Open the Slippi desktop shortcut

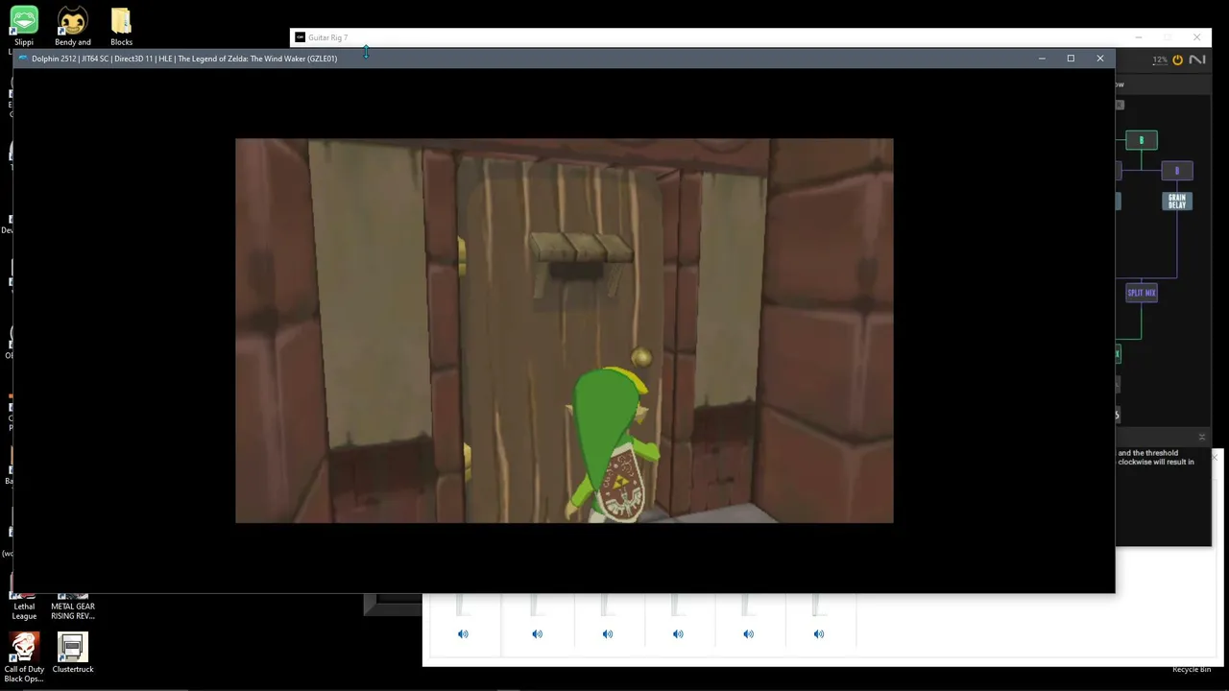click(x=24, y=26)
